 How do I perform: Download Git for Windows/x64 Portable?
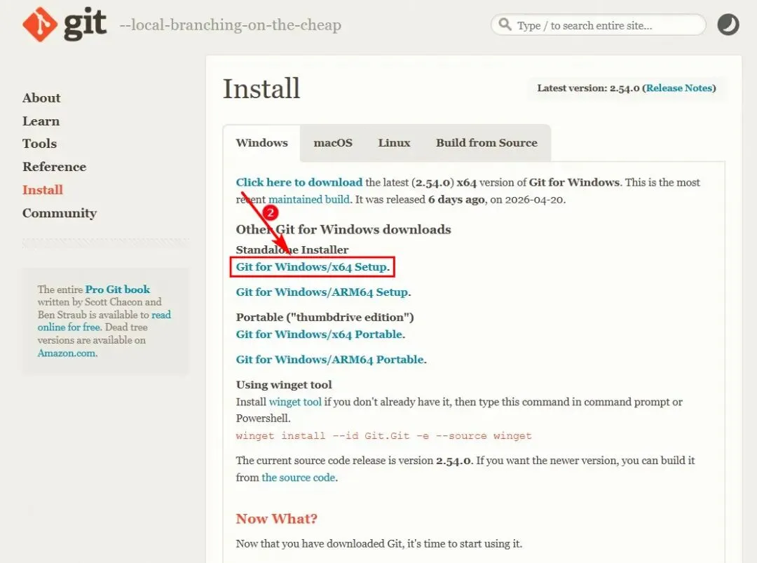tap(319, 334)
